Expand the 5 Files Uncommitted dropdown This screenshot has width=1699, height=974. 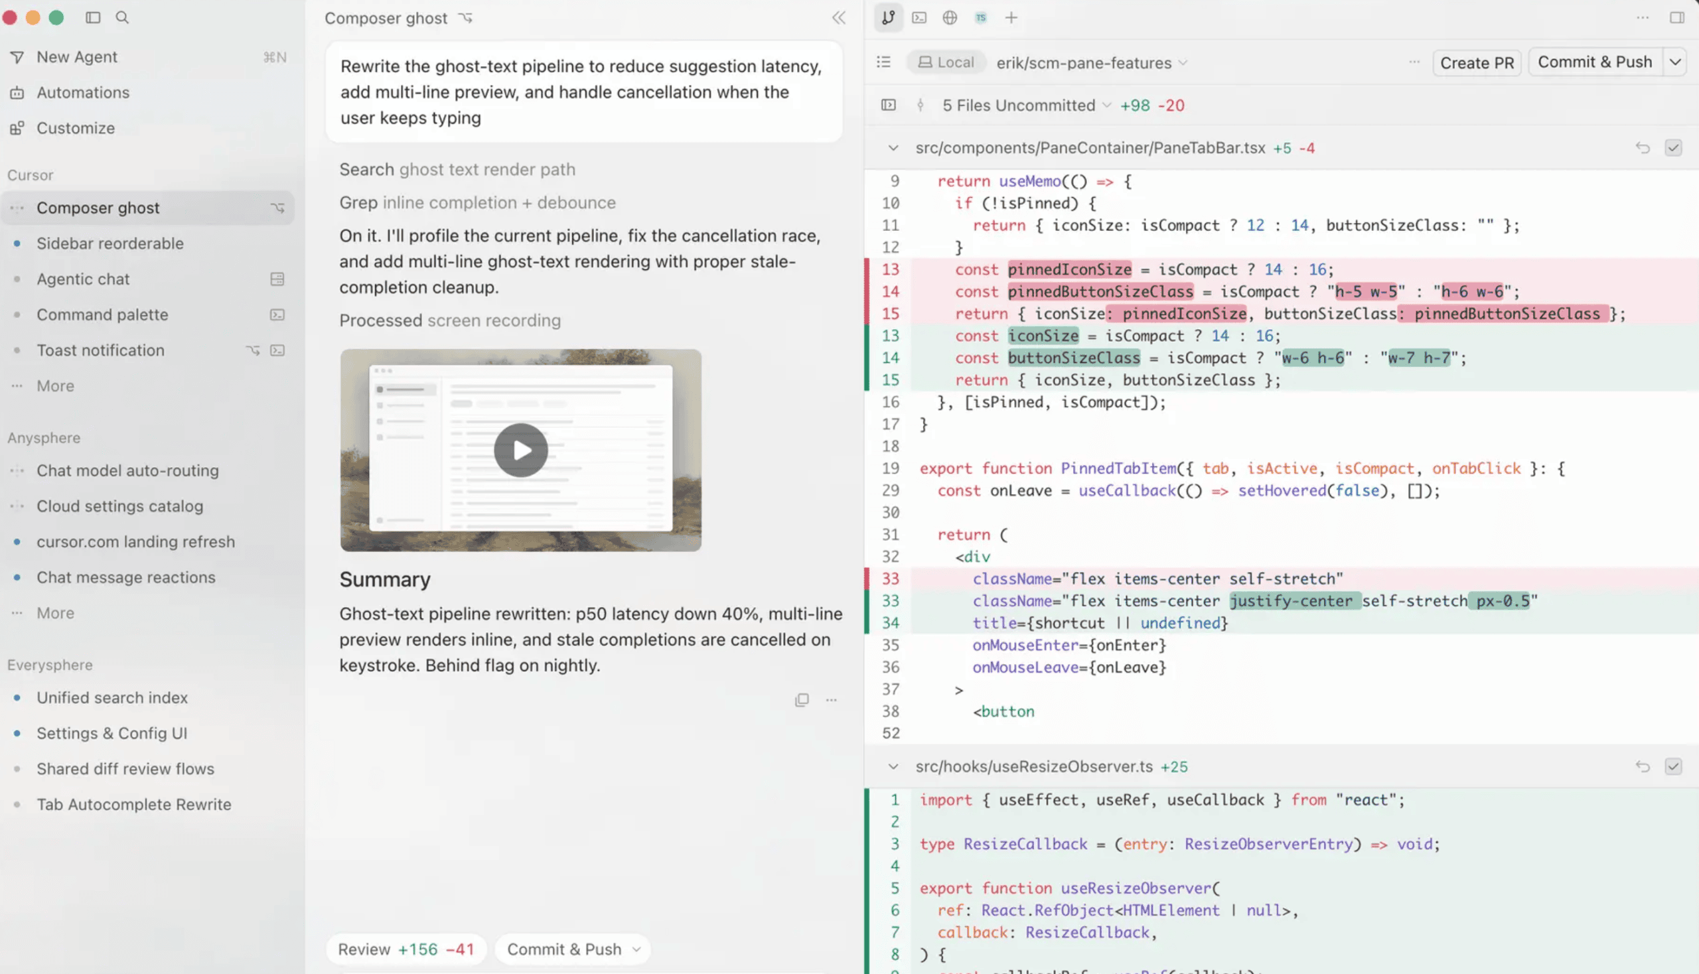coord(1026,105)
